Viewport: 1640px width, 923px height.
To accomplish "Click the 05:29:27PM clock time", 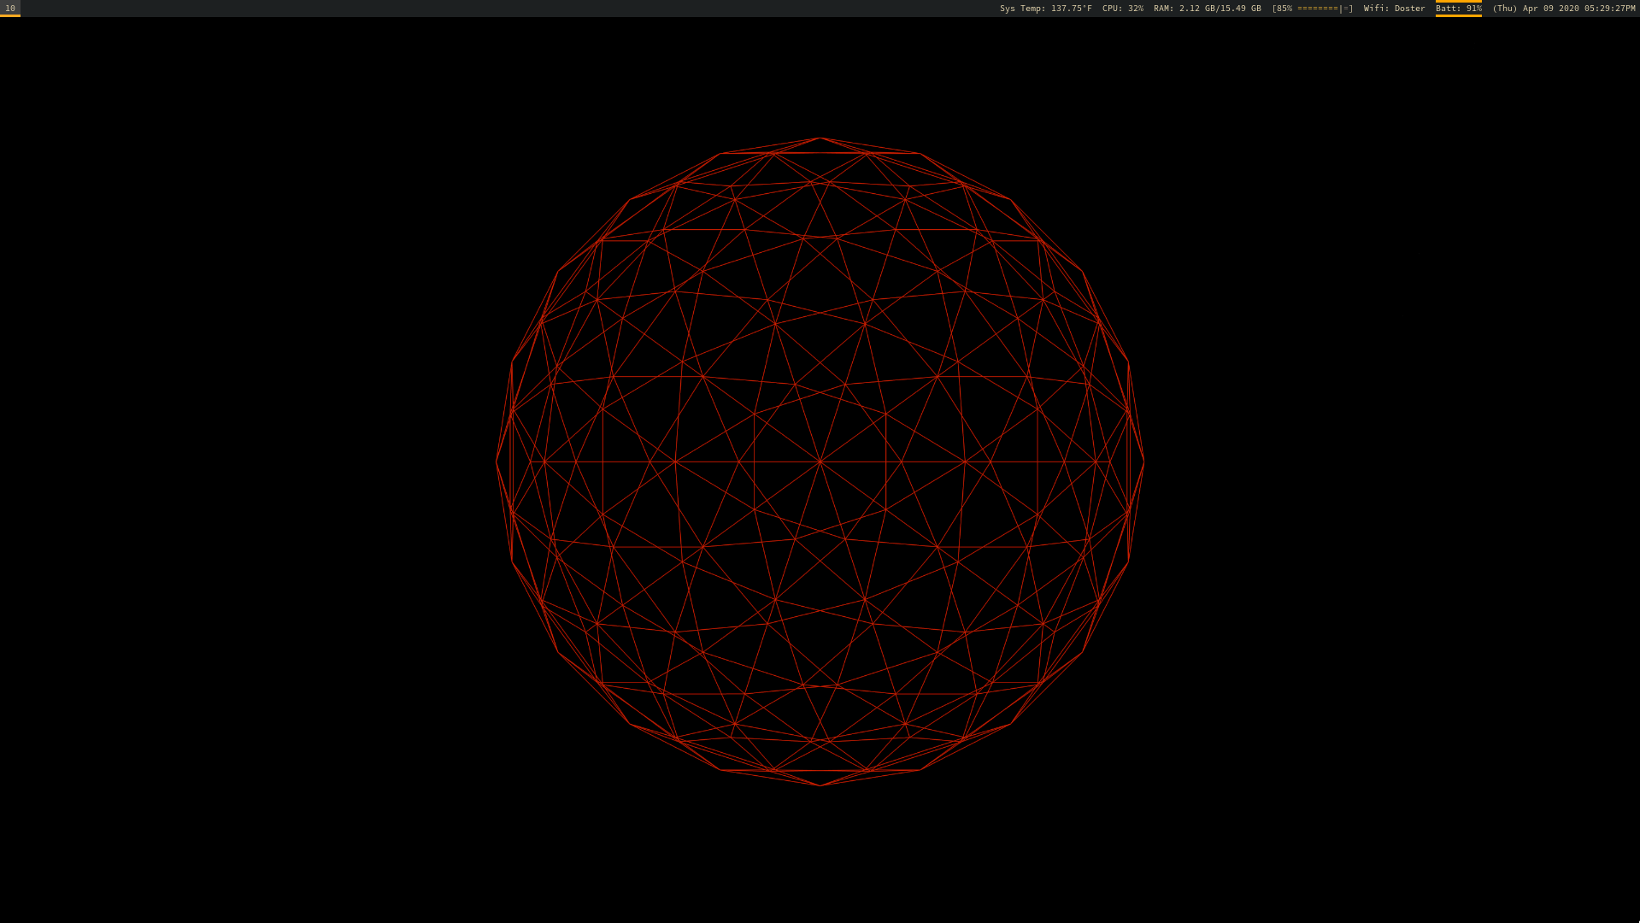I will [1609, 9].
